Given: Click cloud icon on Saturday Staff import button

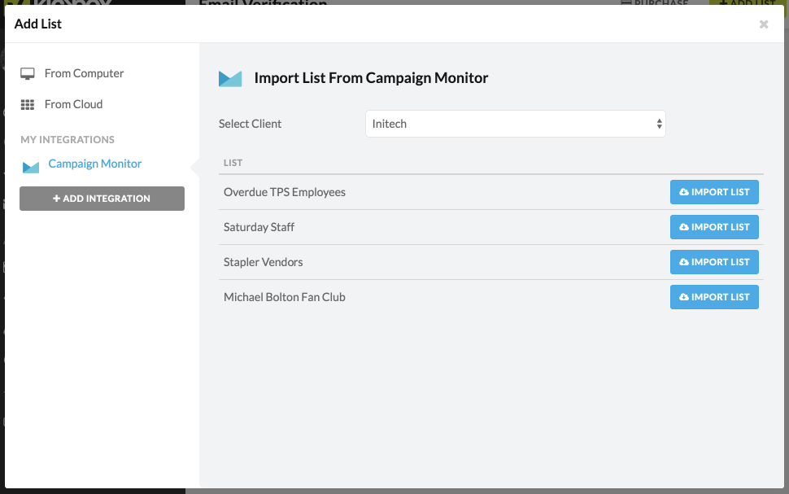Looking at the screenshot, I should click(x=684, y=227).
